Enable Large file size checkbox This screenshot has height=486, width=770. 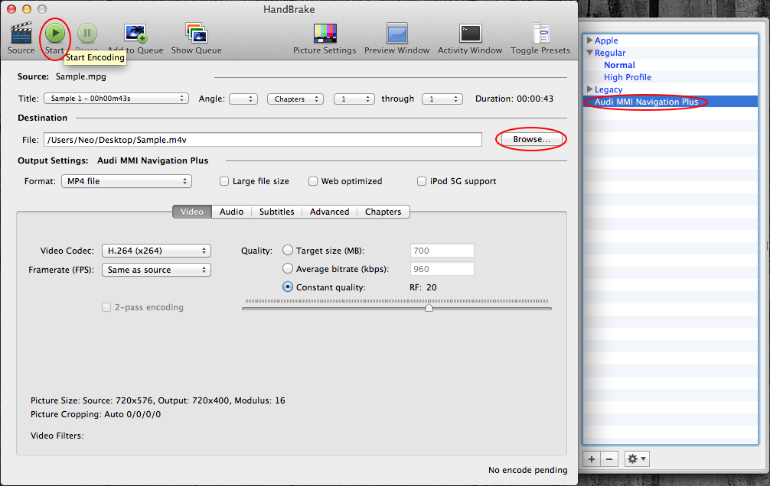224,181
